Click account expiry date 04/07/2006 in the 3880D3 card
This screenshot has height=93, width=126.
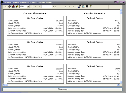pyautogui.click(x=48, y=79)
